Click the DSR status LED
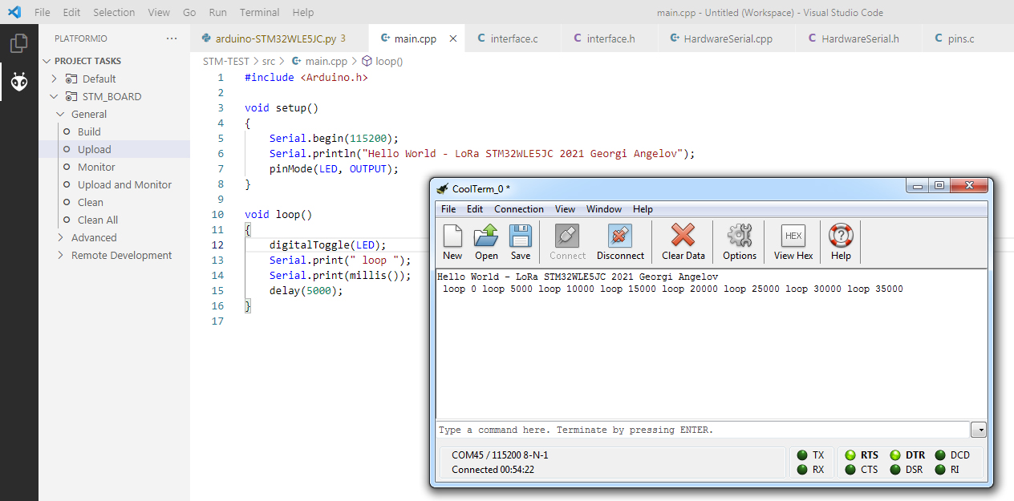 point(895,470)
